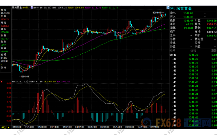Click the red square icon beside MACD label
The width and height of the screenshot is (217, 135).
2,81
